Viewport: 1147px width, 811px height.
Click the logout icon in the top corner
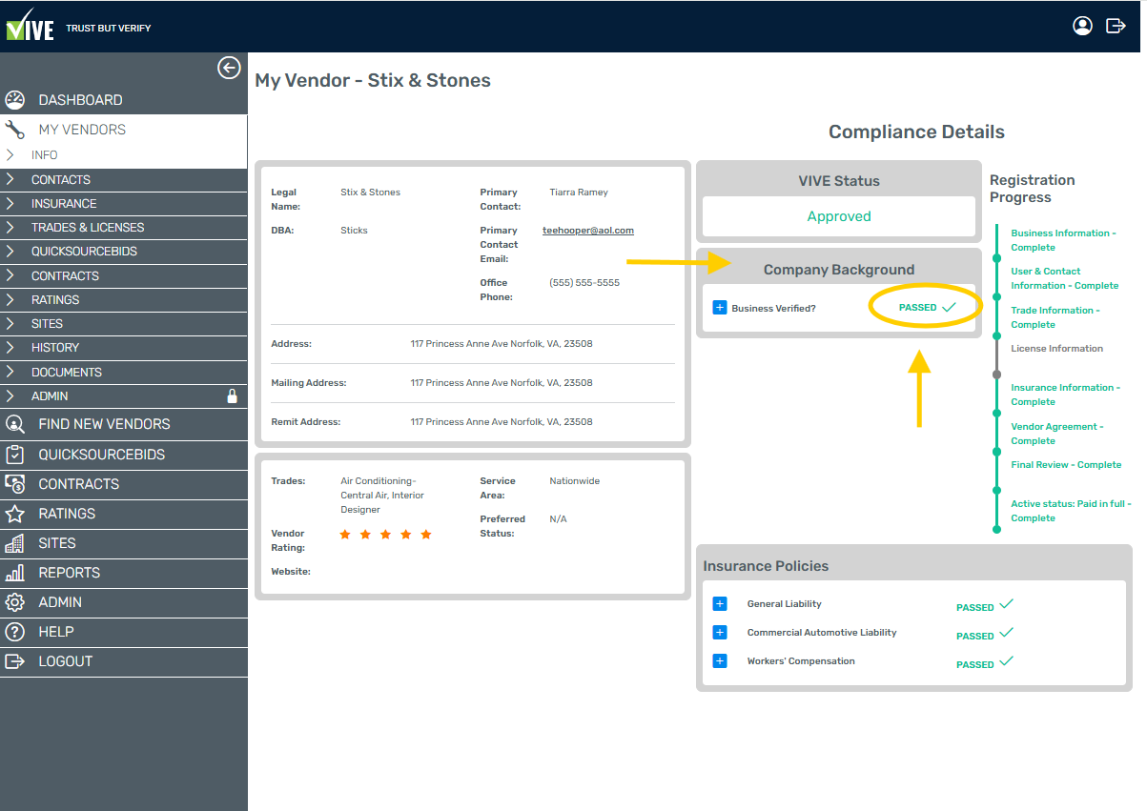[x=1116, y=26]
